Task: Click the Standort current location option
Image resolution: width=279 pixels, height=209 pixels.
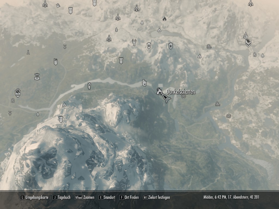Action: tap(107, 198)
